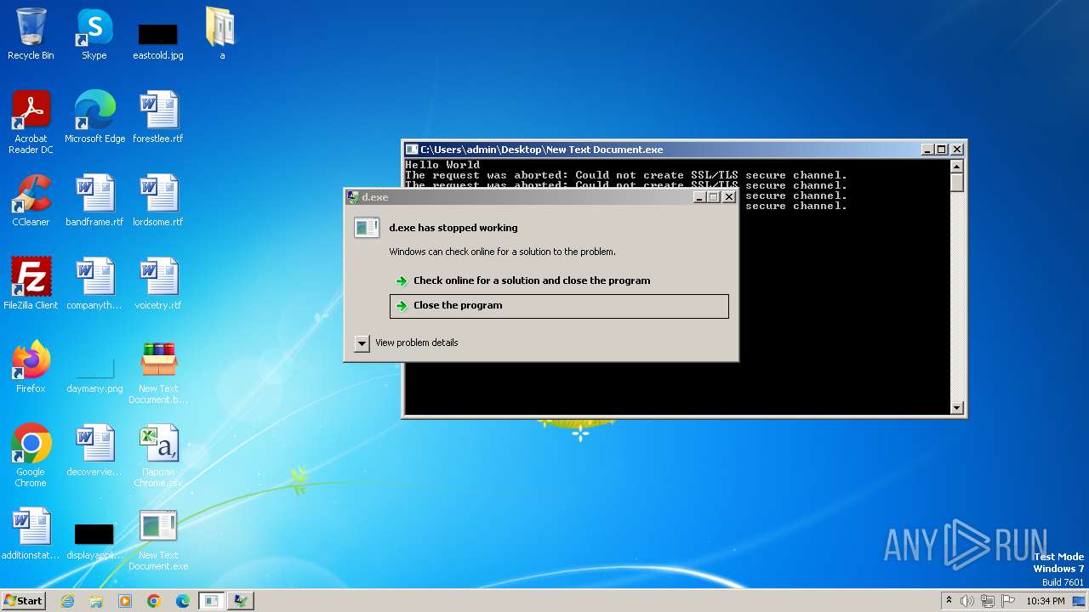This screenshot has width=1089, height=612.
Task: Select the companyth... rtf document icon
Action: pyautogui.click(x=94, y=284)
